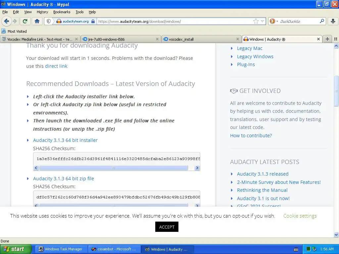Screen dimensions: 339x254
Task: Click the direct link for download
Action: [x=56, y=66]
